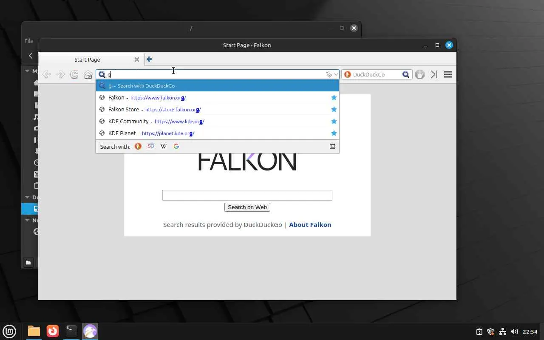Click the search field on the Start Page
This screenshot has width=544, height=340.
tap(247, 195)
